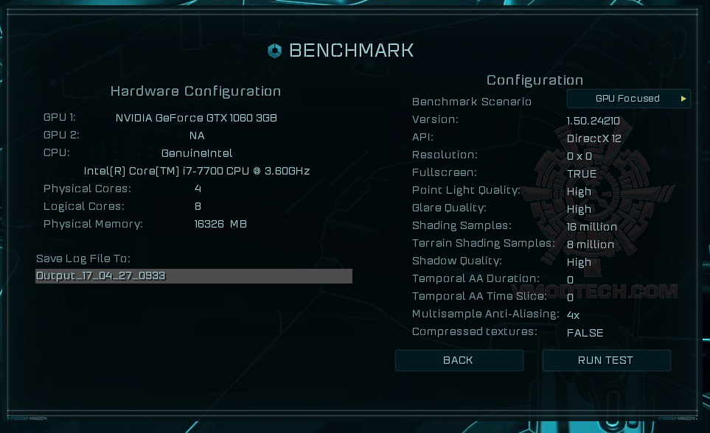Open the Benchmark Scenario dropdown

click(x=627, y=99)
